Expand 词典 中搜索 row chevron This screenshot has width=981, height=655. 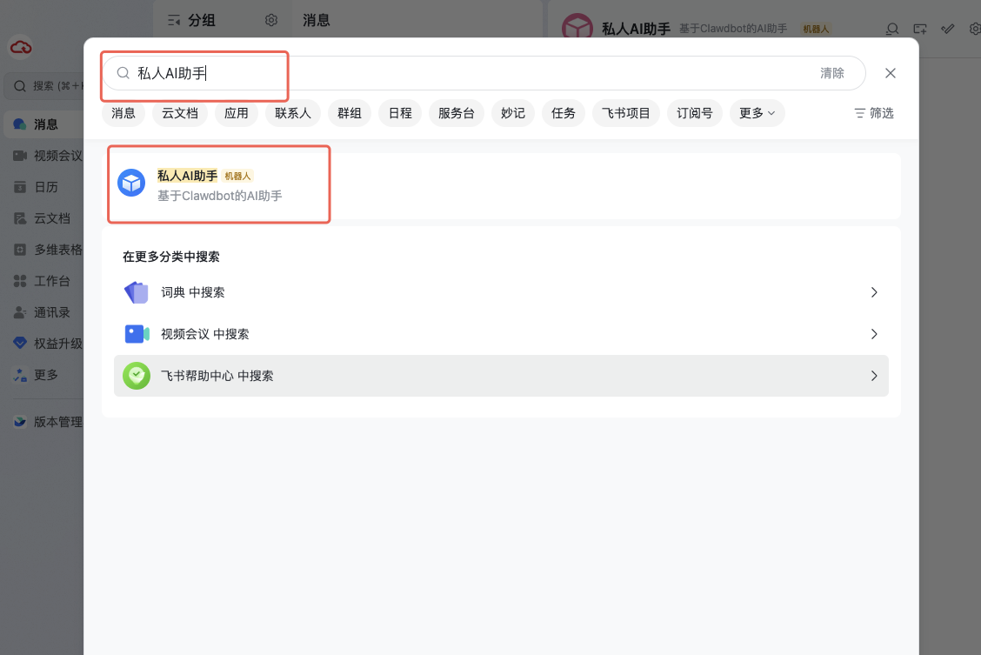[x=874, y=292]
